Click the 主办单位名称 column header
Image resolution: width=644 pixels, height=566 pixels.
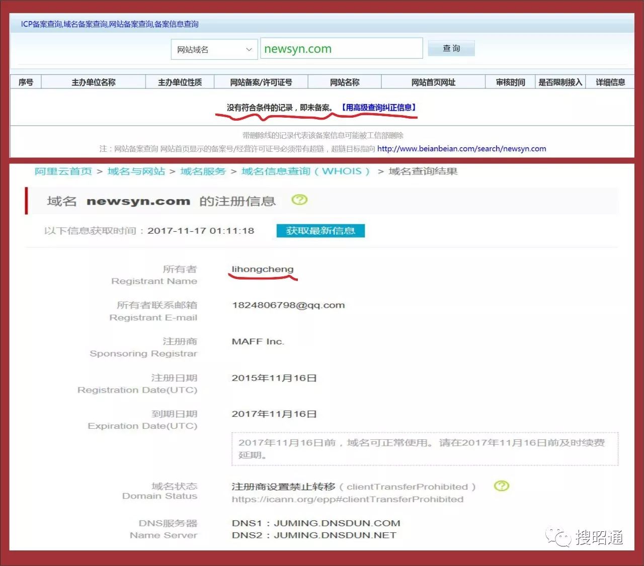click(94, 82)
